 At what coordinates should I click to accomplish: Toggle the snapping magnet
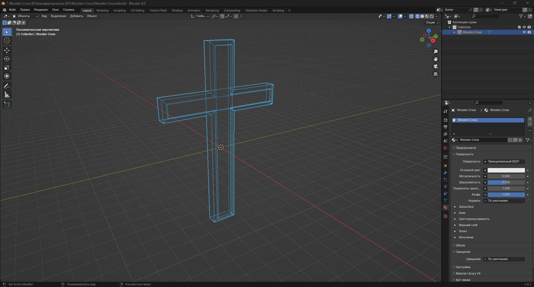coord(222,16)
